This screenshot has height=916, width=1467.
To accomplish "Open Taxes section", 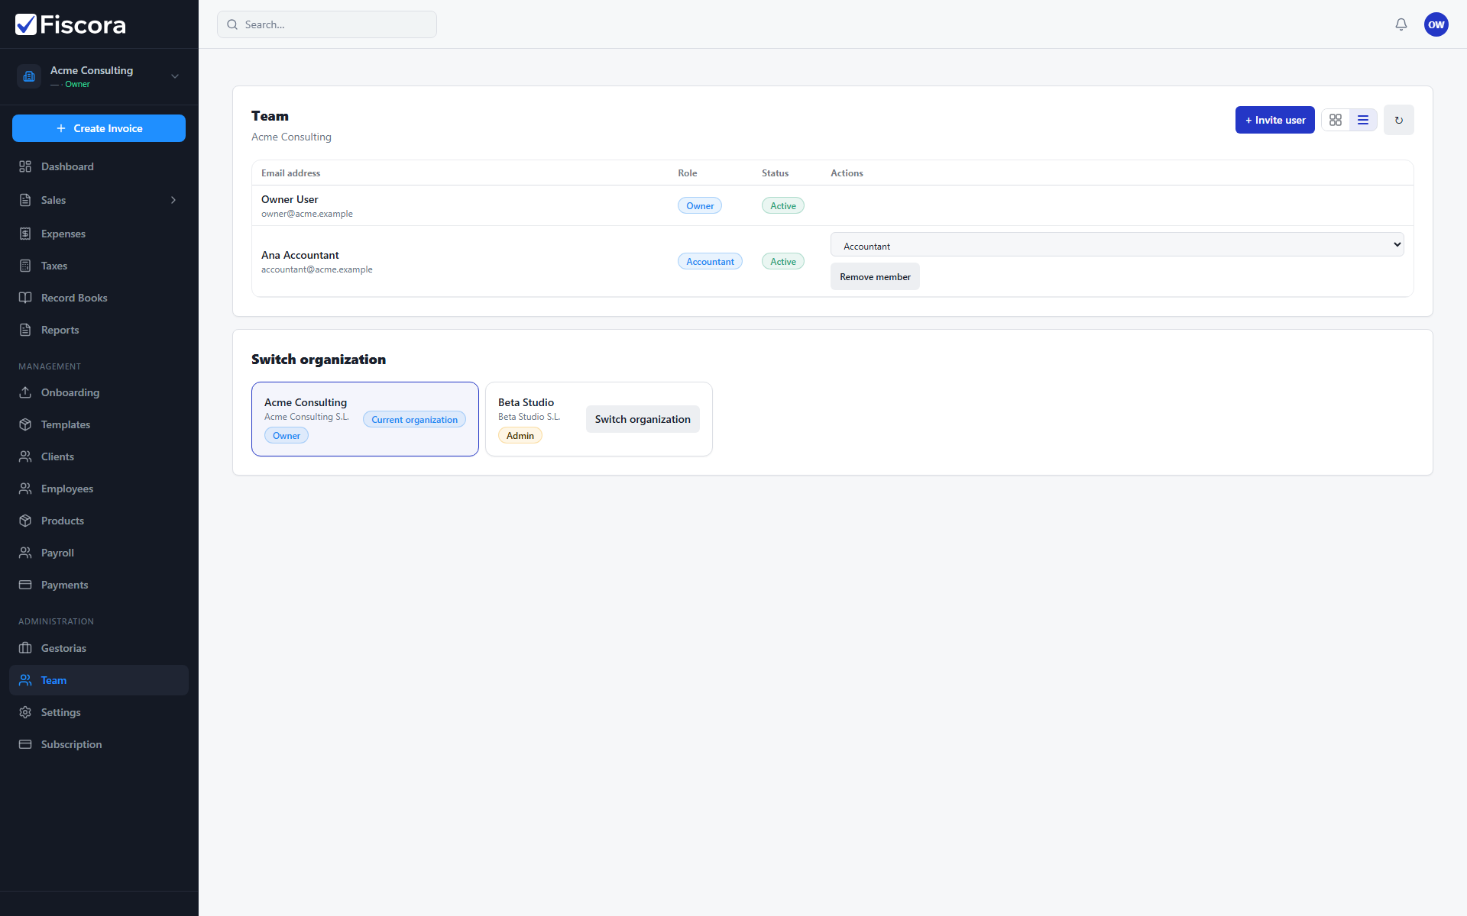I will (x=99, y=266).
